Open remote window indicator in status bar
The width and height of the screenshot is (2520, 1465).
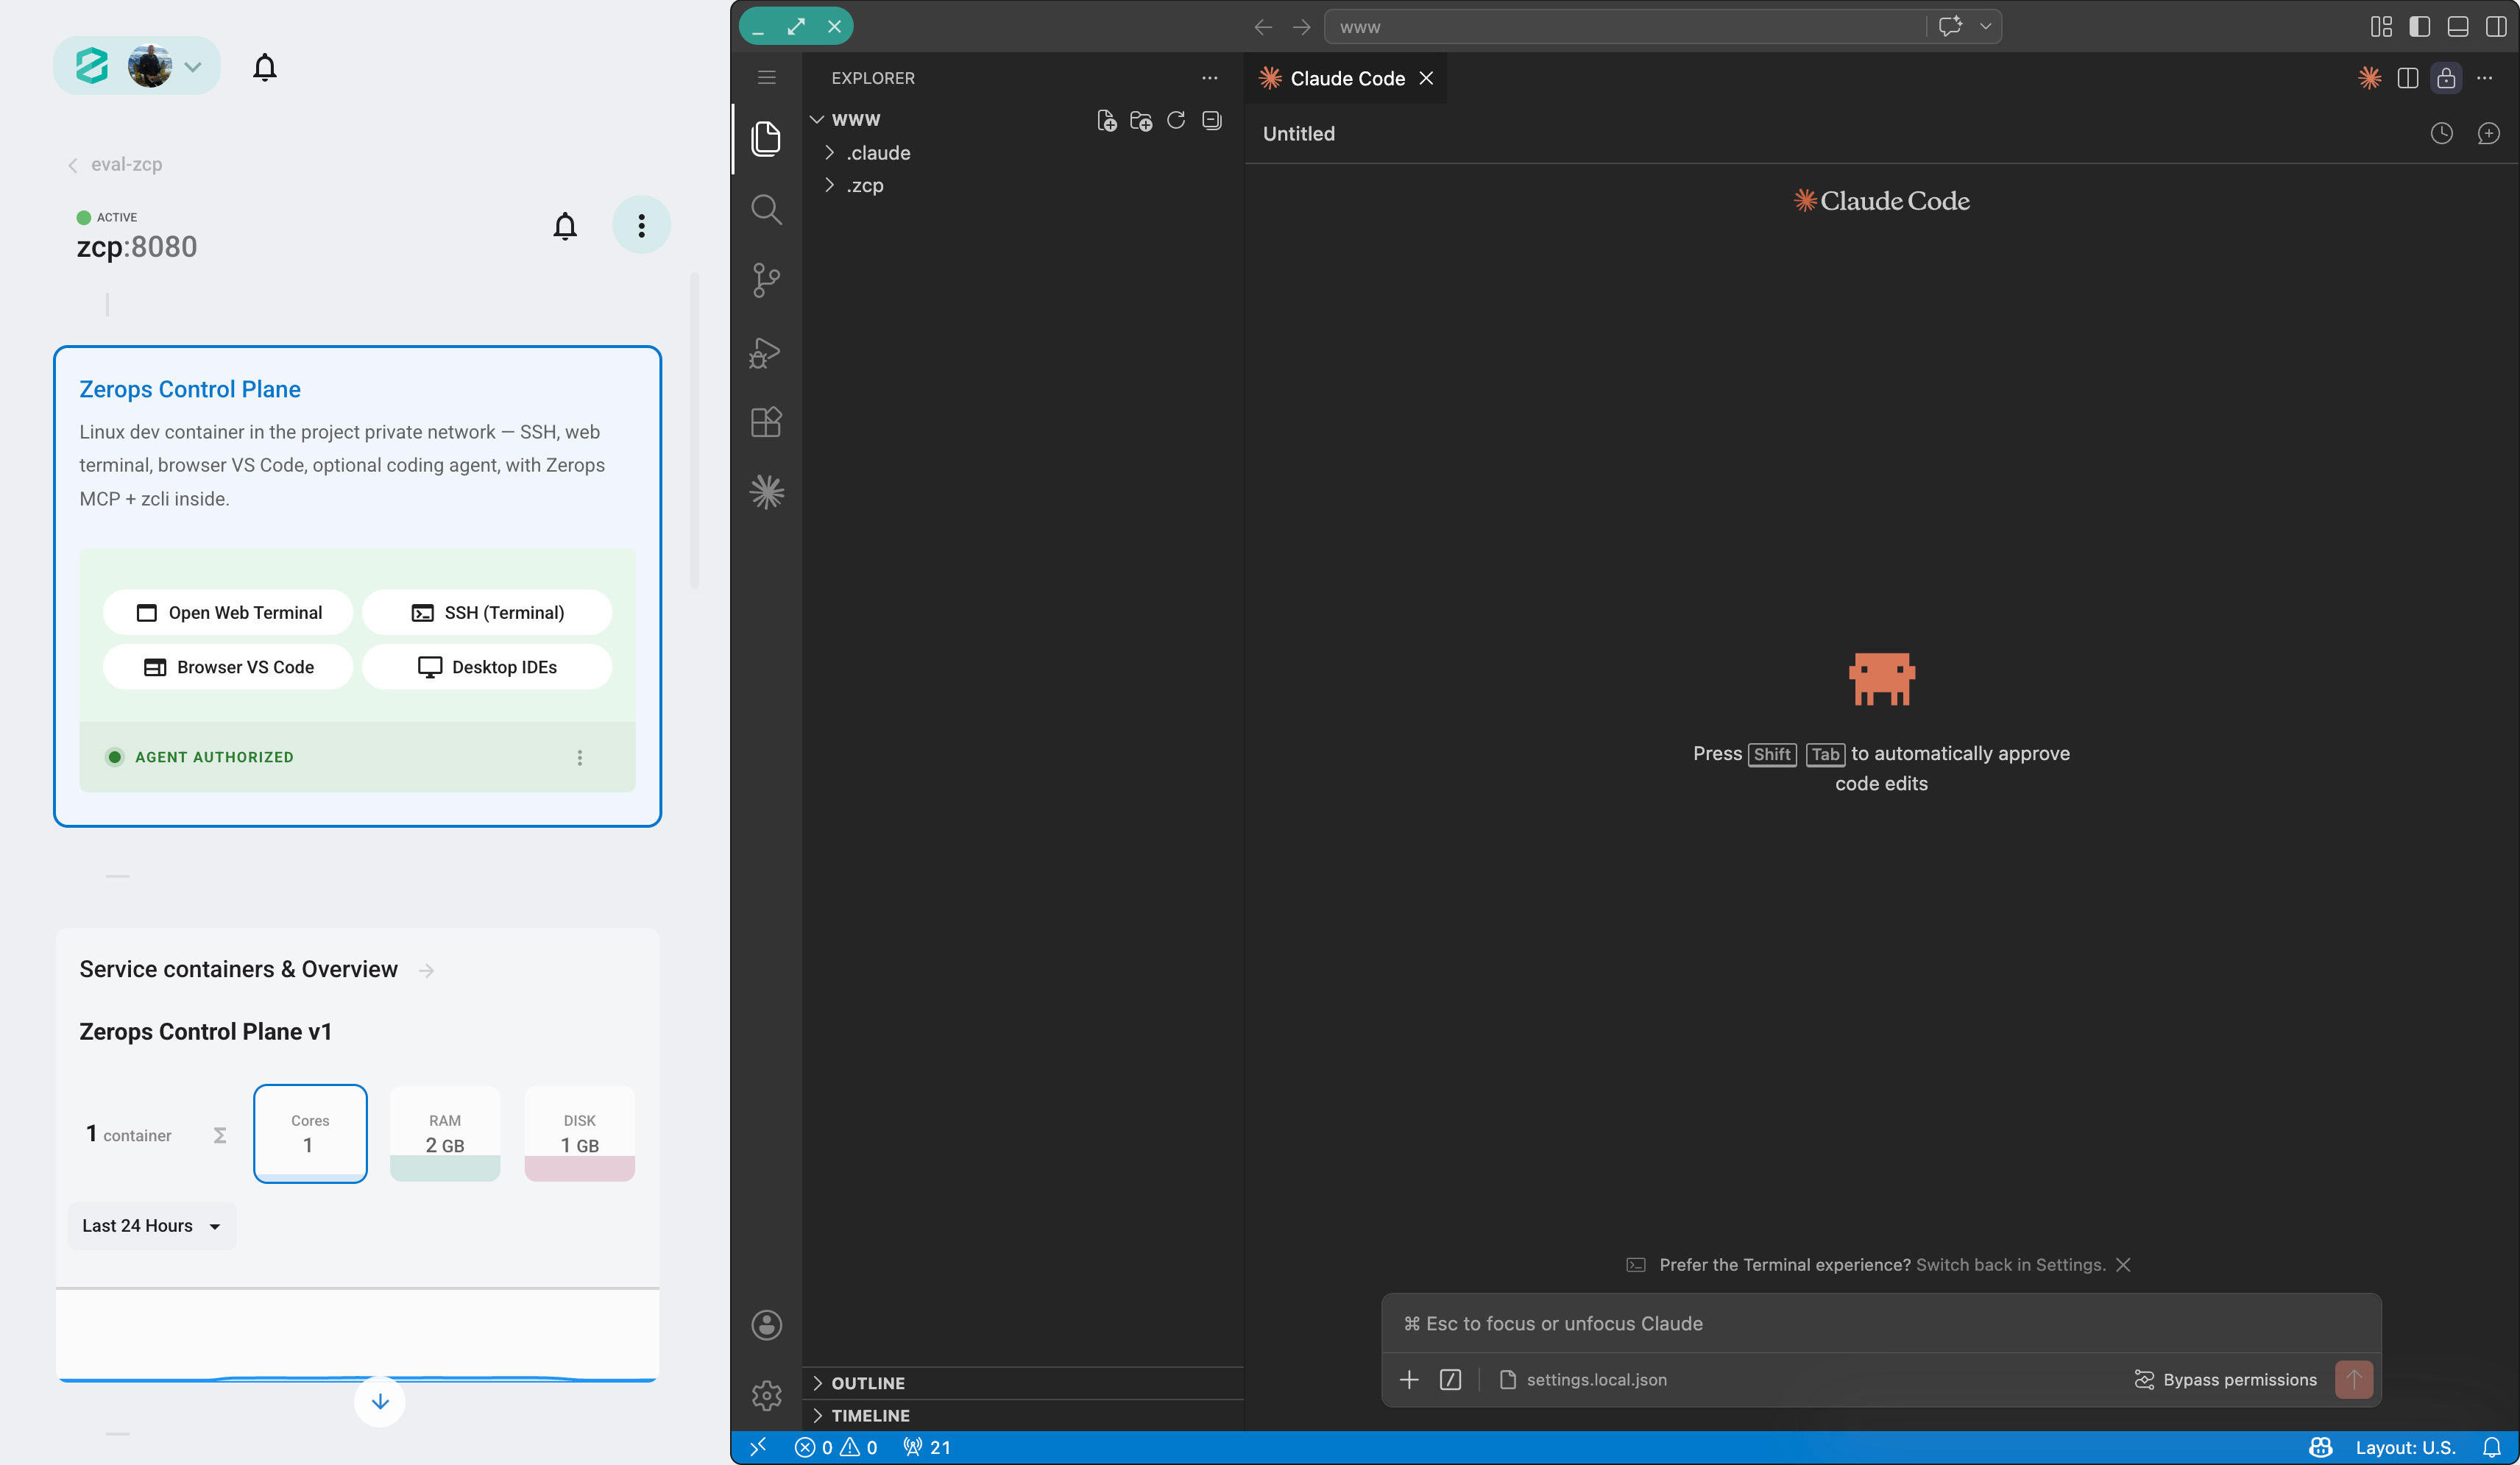pos(758,1447)
